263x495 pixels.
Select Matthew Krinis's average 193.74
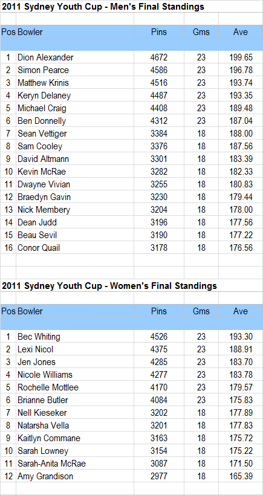(241, 83)
